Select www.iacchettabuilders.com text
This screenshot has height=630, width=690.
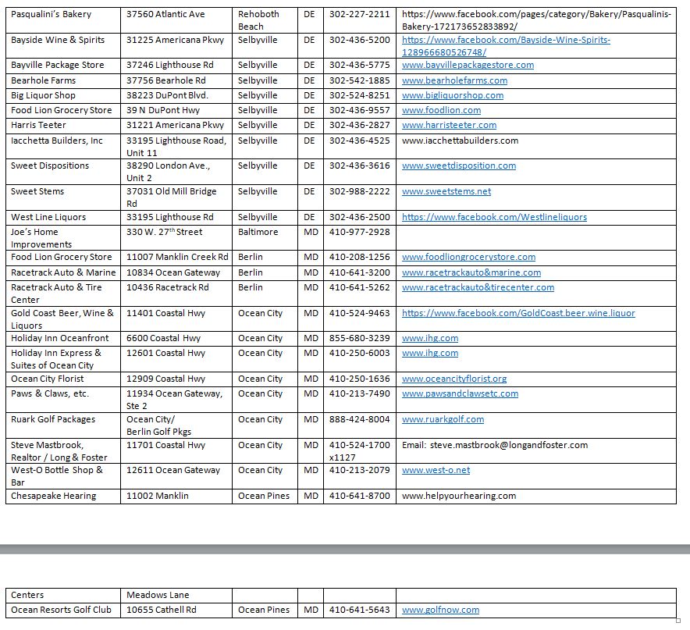460,141
